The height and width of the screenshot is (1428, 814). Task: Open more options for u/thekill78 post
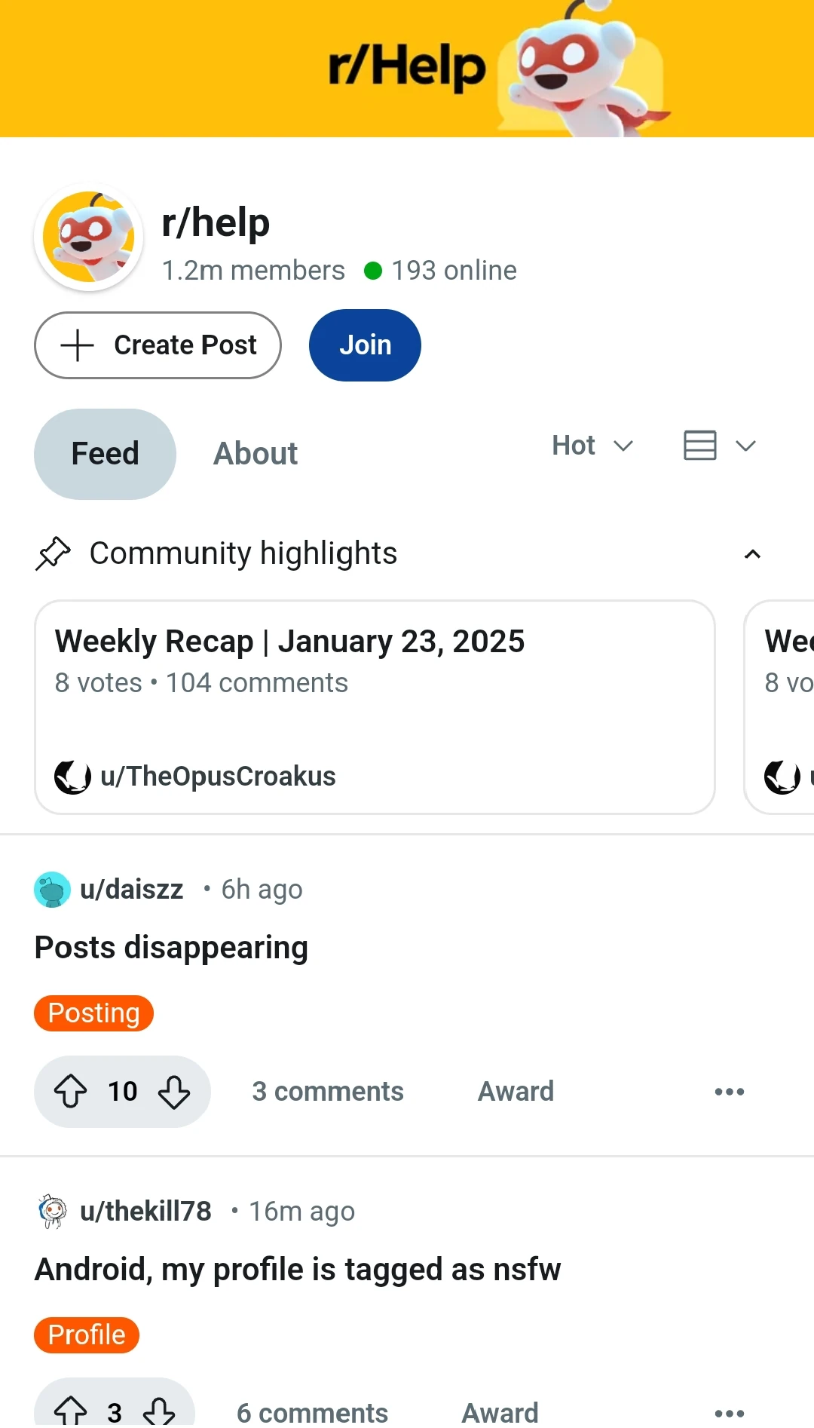[729, 1412]
